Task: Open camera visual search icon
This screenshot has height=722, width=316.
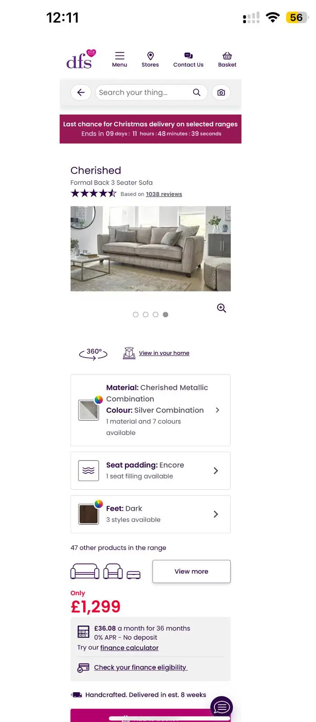Action: tap(221, 93)
